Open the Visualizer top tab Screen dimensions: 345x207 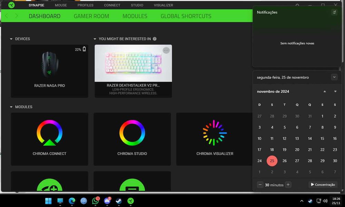[x=163, y=5]
